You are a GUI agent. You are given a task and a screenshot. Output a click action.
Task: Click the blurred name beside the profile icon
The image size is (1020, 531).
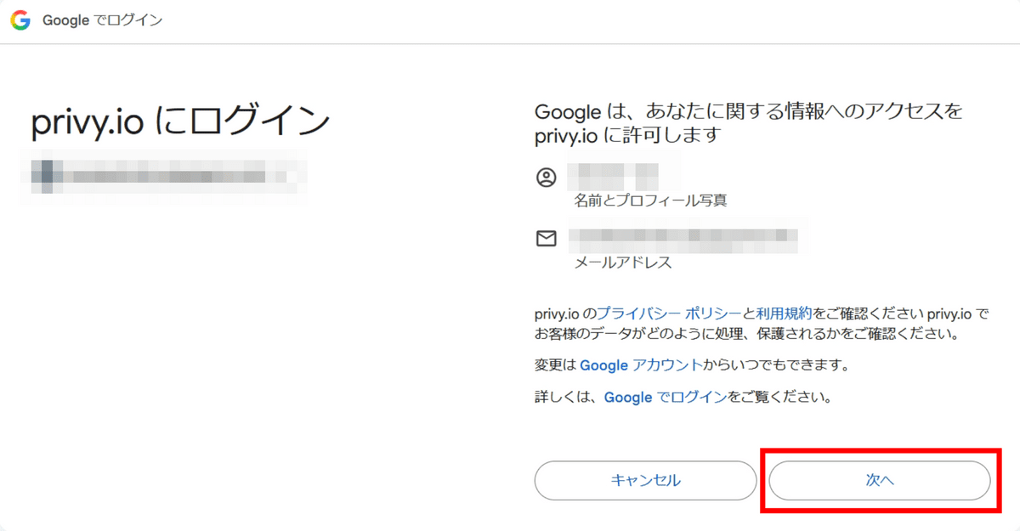[x=613, y=175]
